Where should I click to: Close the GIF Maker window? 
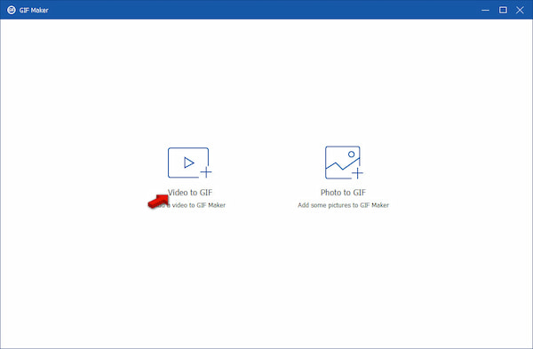click(520, 10)
